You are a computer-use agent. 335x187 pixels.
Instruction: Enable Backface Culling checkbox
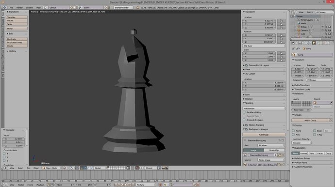244,112
